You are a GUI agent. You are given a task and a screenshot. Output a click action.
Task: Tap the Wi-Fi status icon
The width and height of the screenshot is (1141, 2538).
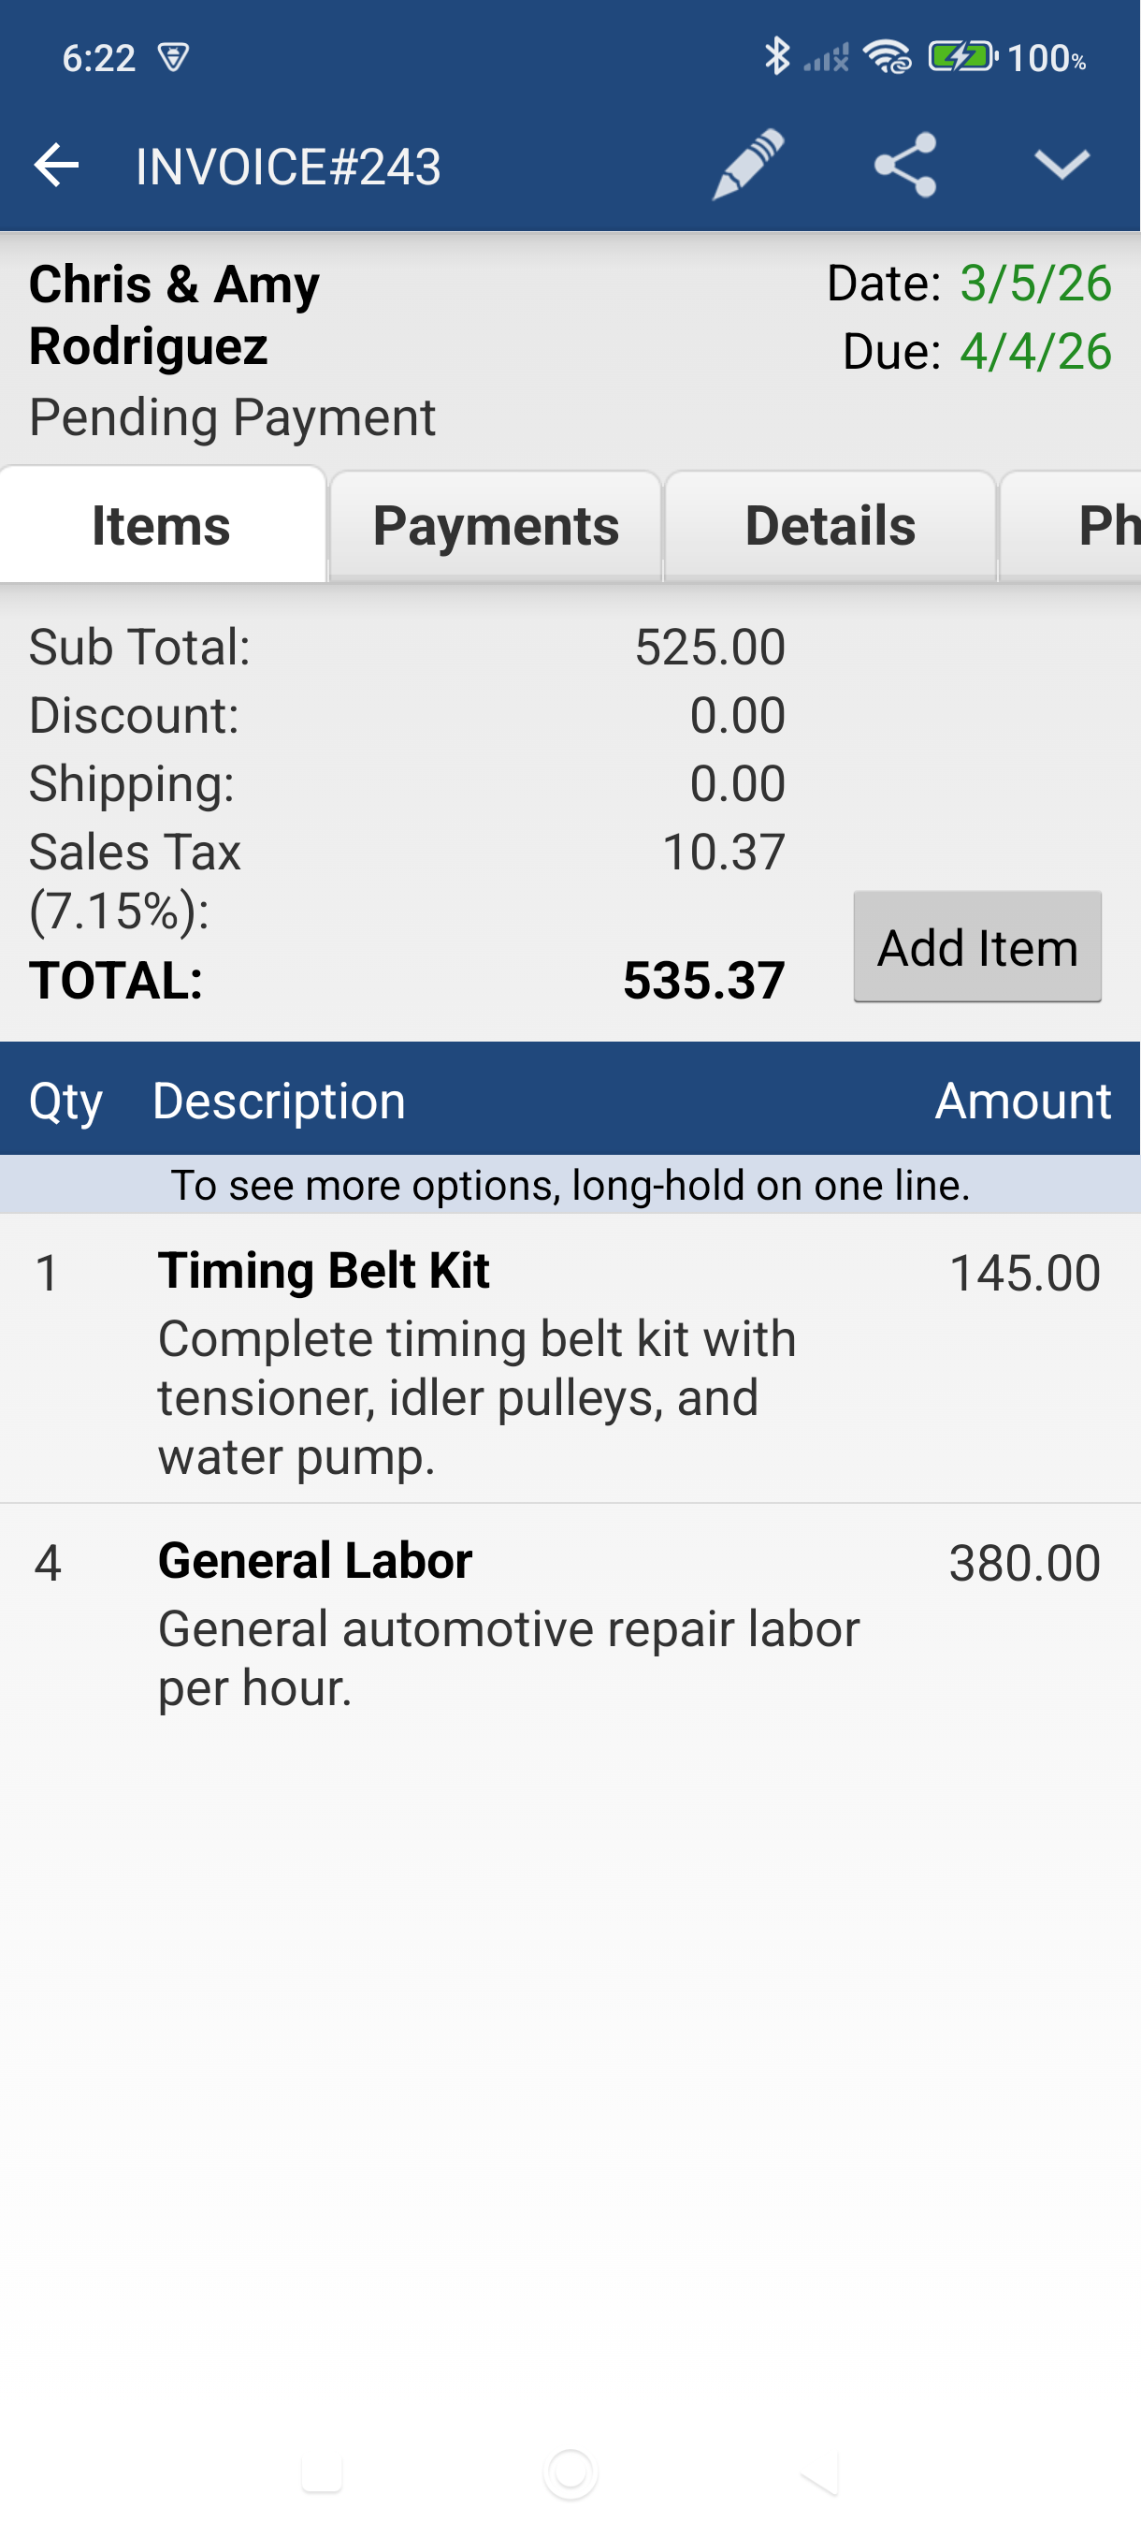(886, 59)
